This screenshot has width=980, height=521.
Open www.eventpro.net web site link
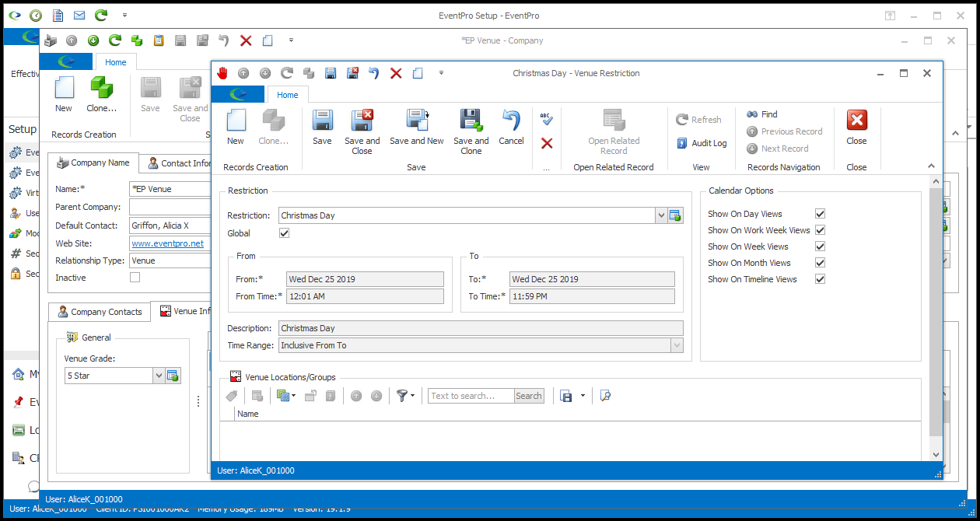[x=168, y=243]
